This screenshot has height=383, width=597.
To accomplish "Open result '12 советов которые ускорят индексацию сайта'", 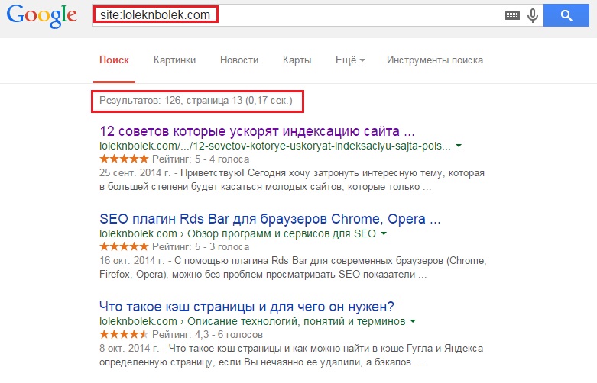I will click(x=257, y=131).
